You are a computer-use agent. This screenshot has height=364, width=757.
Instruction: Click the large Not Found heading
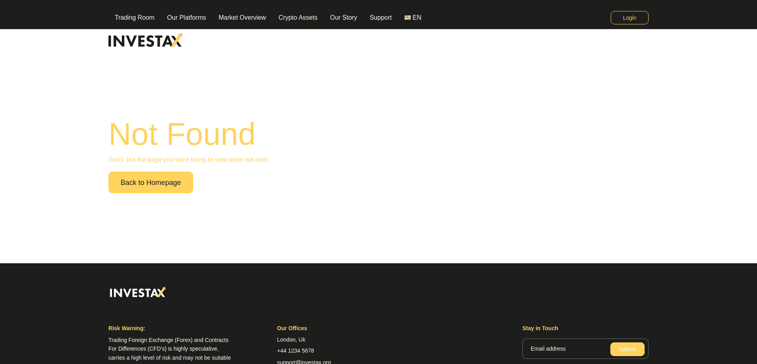pos(182,134)
